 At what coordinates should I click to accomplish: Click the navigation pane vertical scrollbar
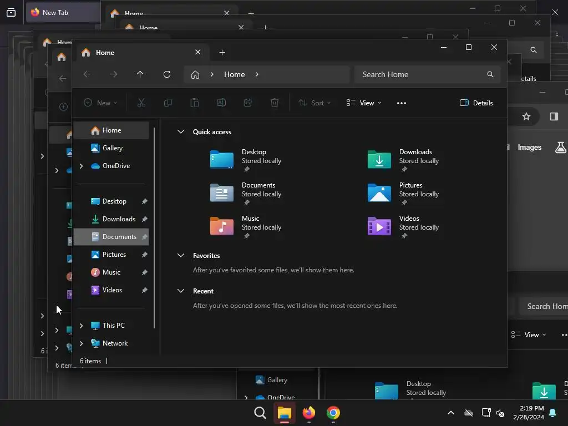click(154, 227)
